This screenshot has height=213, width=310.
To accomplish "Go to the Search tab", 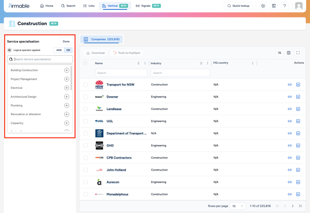I will coord(68,6).
